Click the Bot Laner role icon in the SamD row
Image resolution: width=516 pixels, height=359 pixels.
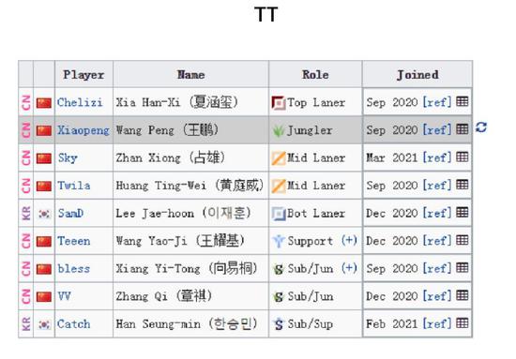pyautogui.click(x=279, y=214)
